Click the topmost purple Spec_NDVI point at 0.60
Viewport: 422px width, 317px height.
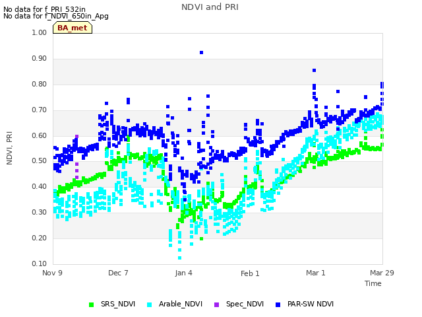pos(76,137)
